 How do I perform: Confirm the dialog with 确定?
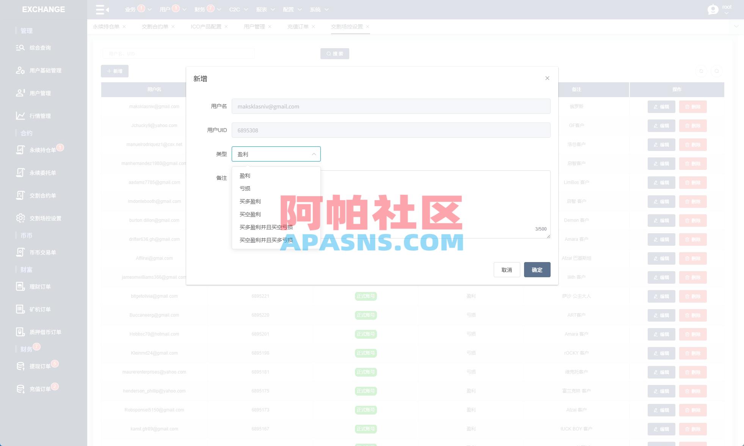coord(537,270)
